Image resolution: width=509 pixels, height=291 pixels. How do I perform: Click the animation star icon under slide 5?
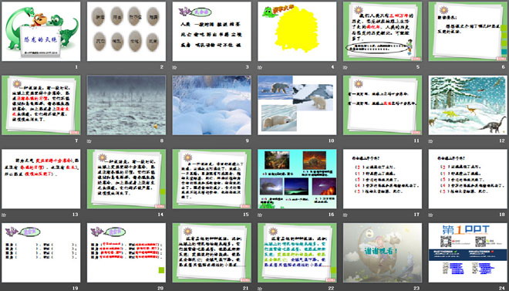(x=345, y=68)
